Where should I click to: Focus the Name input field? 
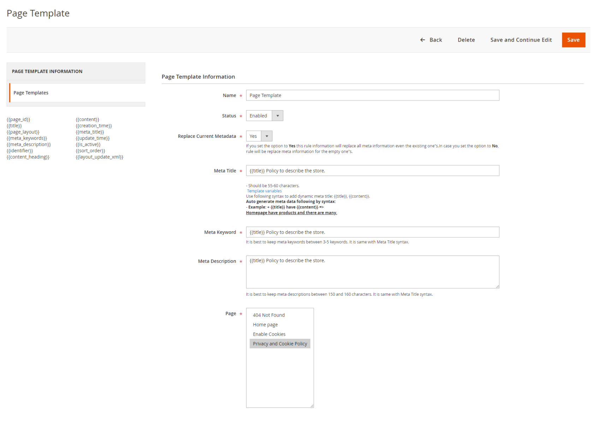(x=372, y=96)
